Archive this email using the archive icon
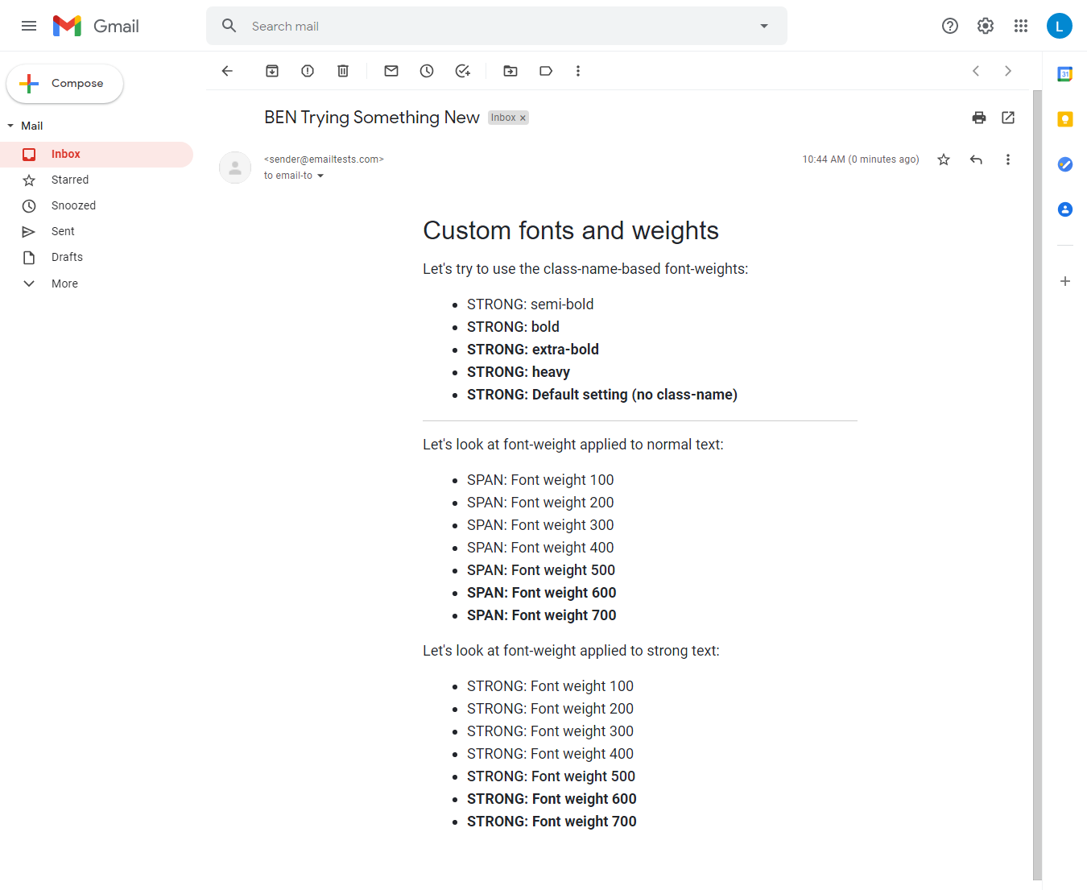This screenshot has width=1087, height=890. (x=272, y=71)
